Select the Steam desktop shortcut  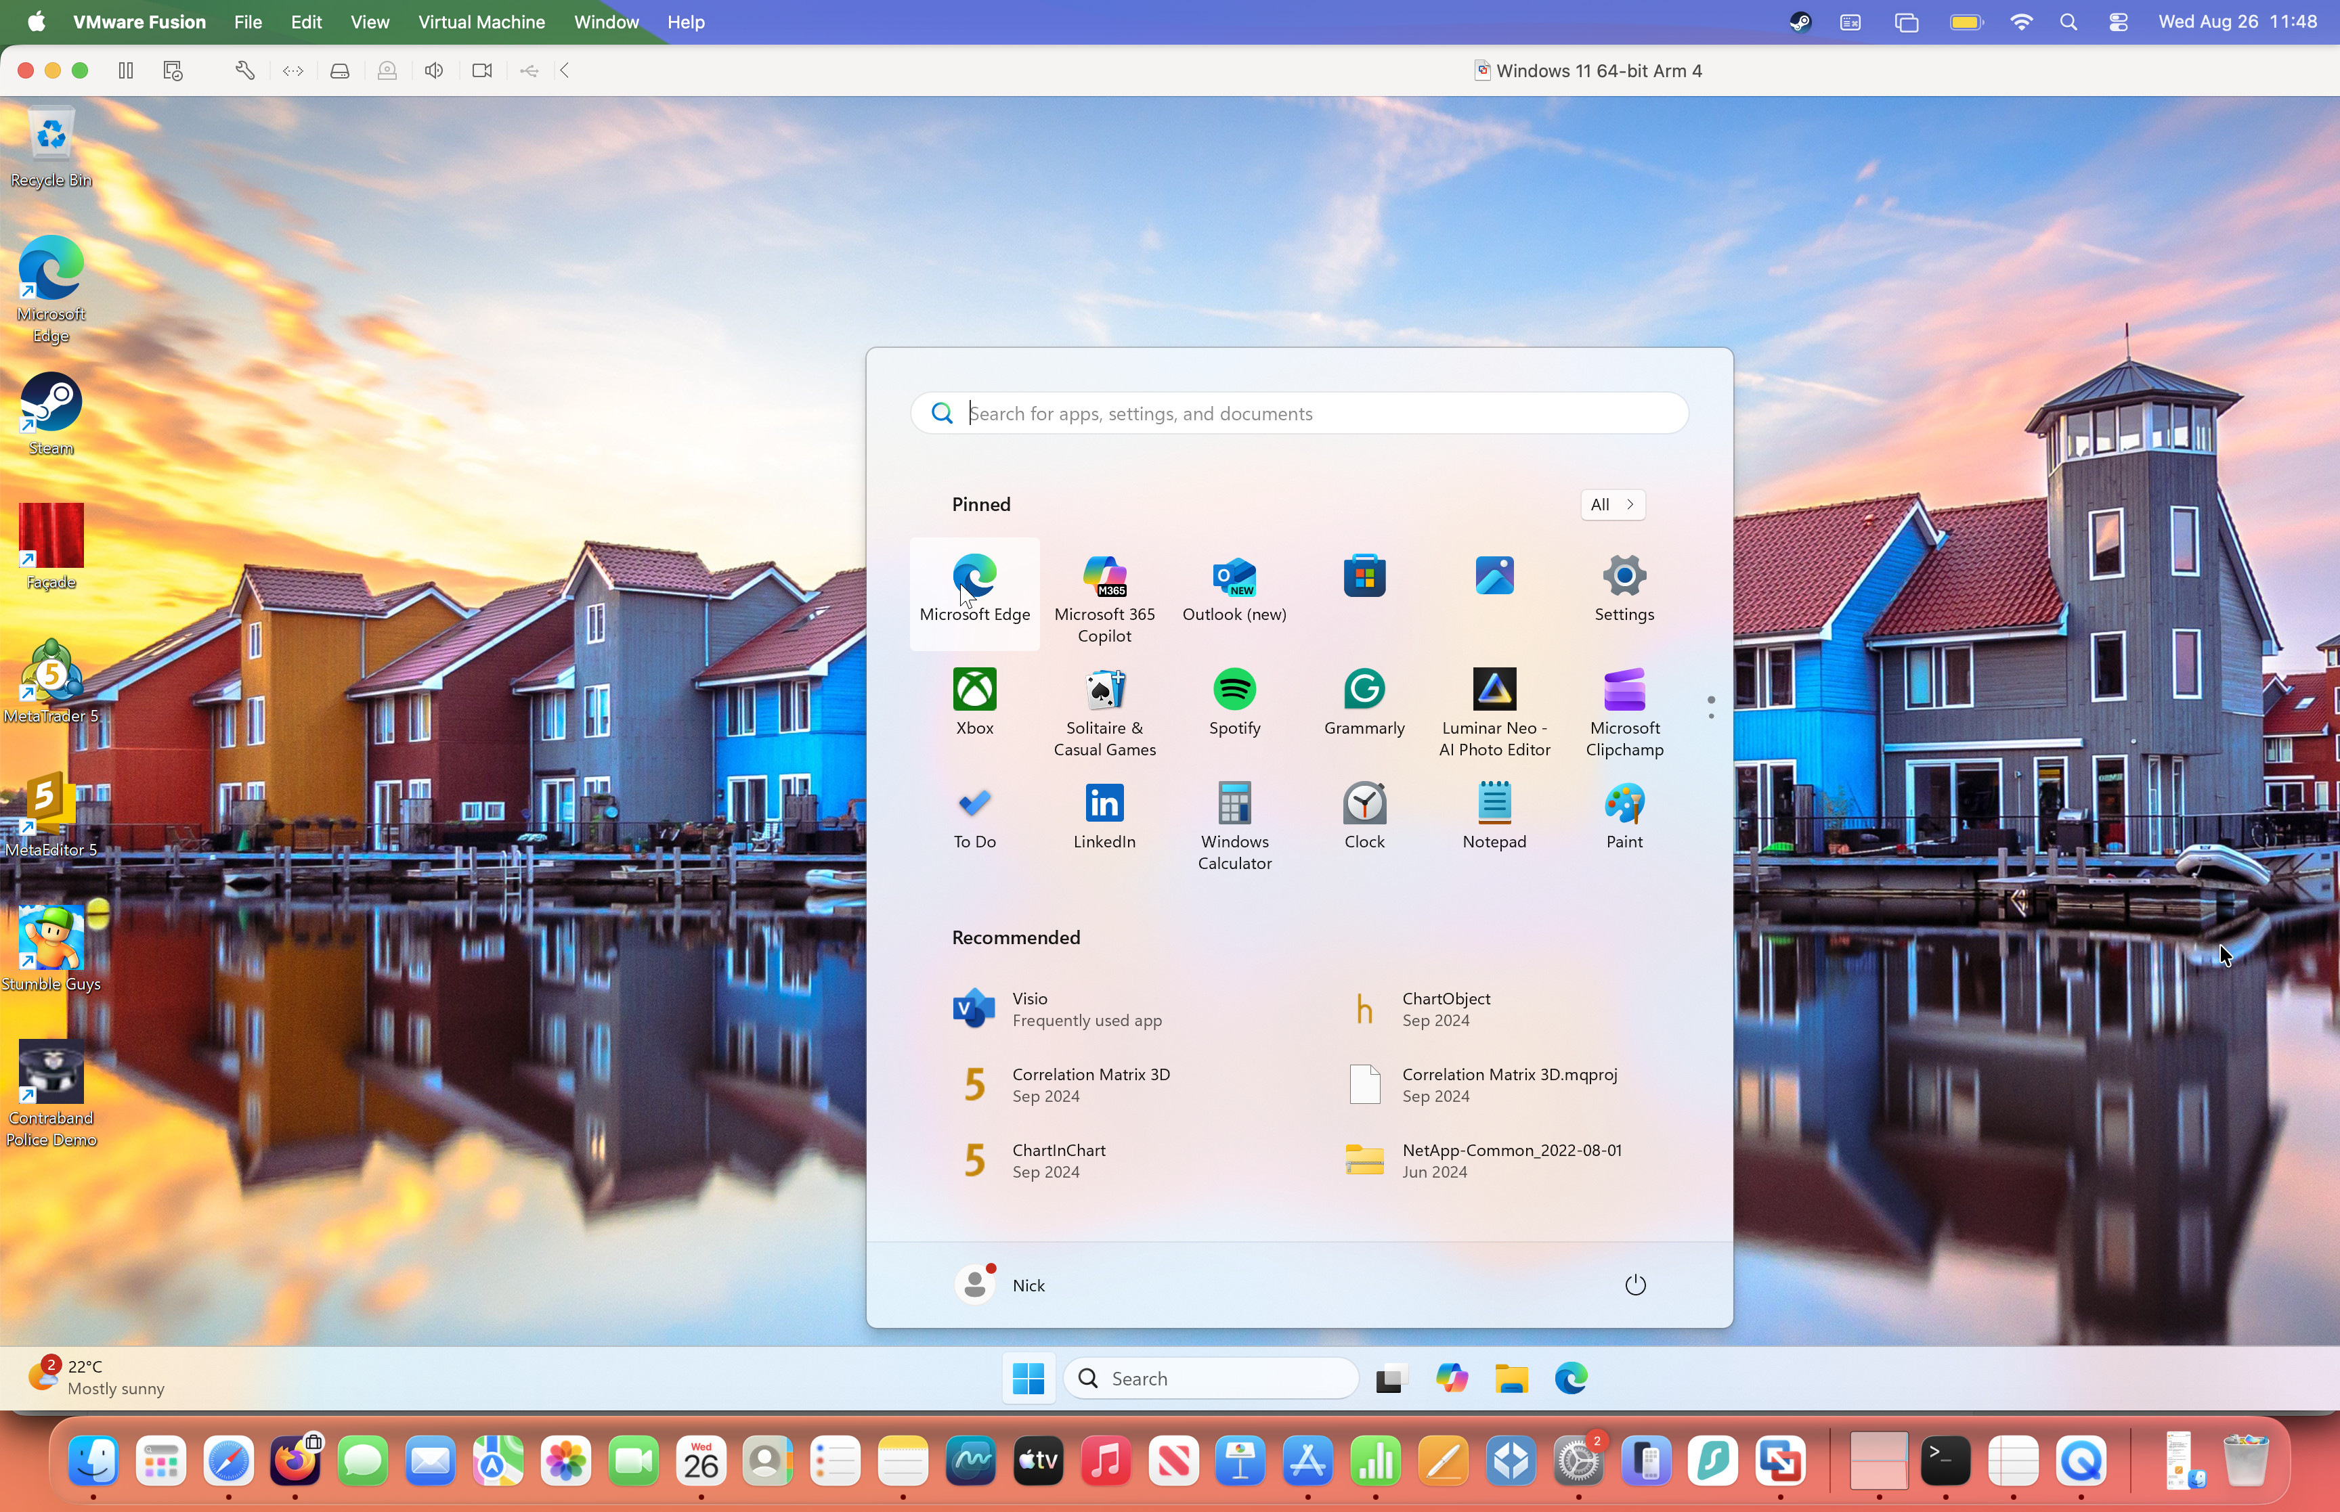click(x=51, y=414)
